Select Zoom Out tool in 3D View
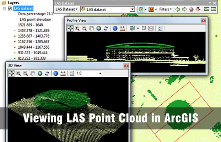Viewport: 221px width, 142px height. 25,73
